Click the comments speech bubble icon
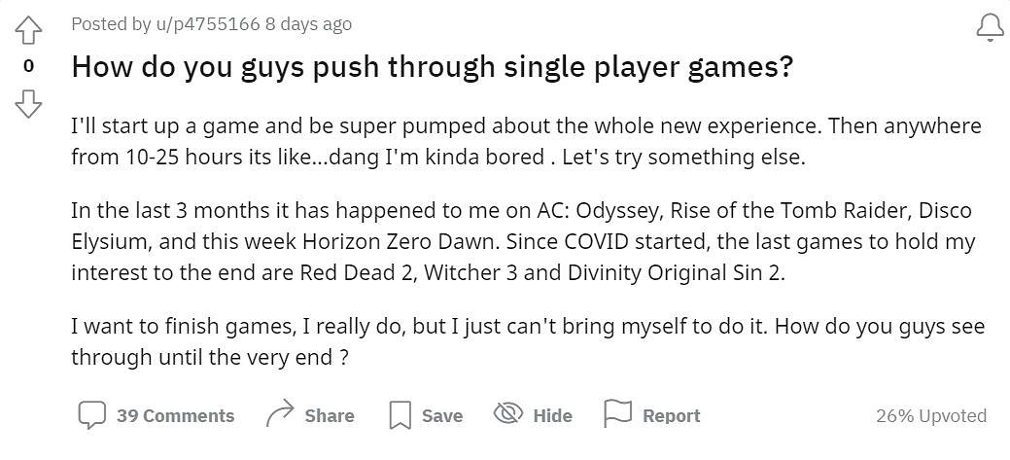The width and height of the screenshot is (1010, 460). tap(91, 415)
